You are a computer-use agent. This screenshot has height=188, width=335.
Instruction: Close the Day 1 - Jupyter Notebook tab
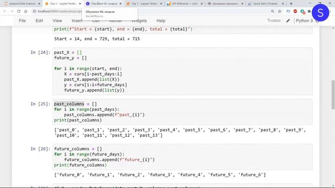[x=161, y=4]
